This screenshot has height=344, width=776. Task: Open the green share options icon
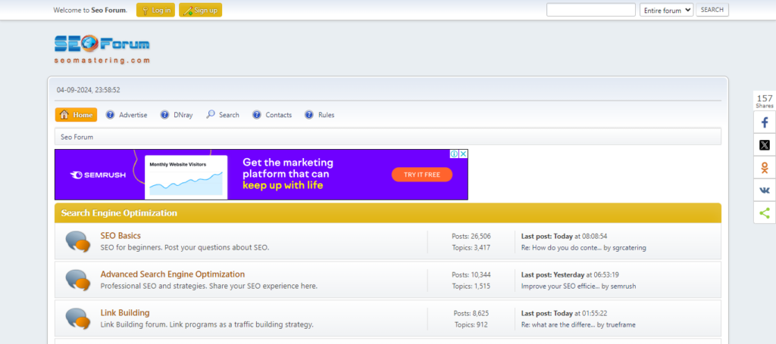point(764,213)
